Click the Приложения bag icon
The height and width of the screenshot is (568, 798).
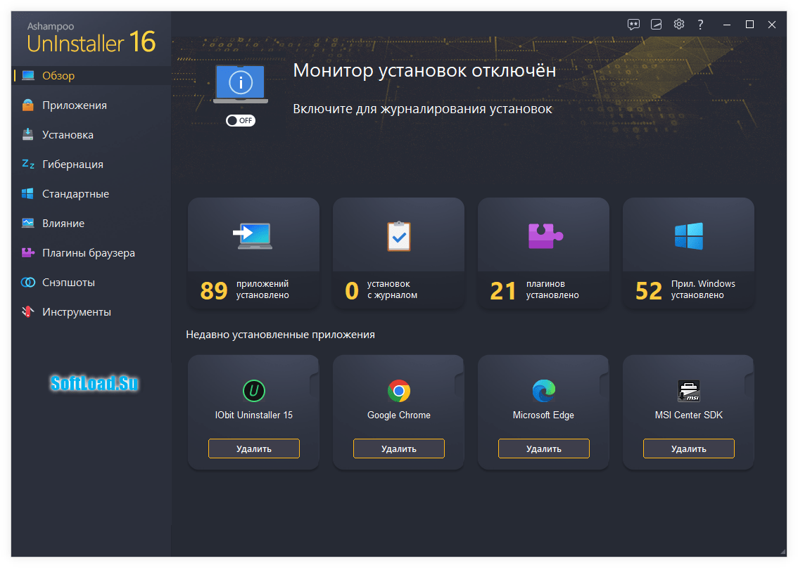pyautogui.click(x=28, y=105)
